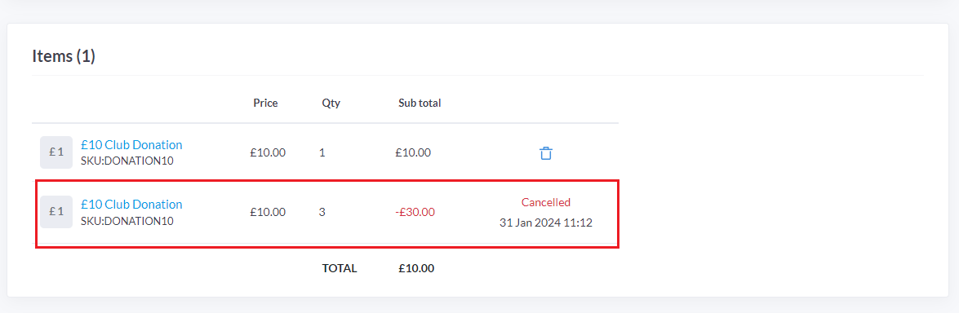Click the SKU:DONATION10 text of cancelled item
The width and height of the screenshot is (959, 313).
127,221
